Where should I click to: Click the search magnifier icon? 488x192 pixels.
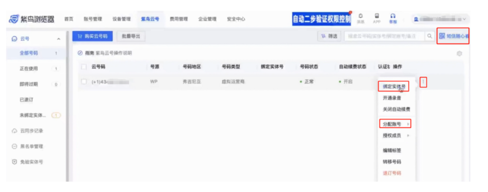pyautogui.click(x=430, y=37)
